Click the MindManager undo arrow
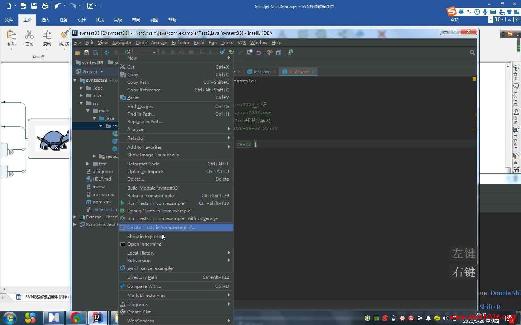Viewport: 521px width, 325px height. [x=58, y=6]
